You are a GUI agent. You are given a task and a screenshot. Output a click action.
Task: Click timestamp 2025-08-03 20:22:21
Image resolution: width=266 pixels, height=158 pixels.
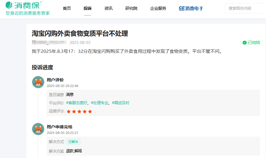[x=62, y=133]
